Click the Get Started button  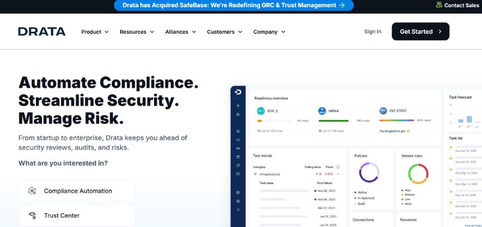coord(420,31)
